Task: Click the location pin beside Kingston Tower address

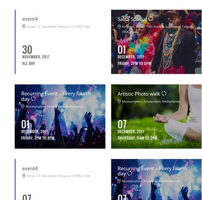Action: click(x=119, y=27)
